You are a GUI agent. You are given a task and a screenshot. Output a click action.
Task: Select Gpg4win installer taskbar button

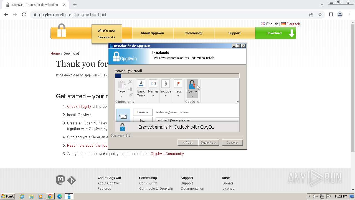(69, 196)
